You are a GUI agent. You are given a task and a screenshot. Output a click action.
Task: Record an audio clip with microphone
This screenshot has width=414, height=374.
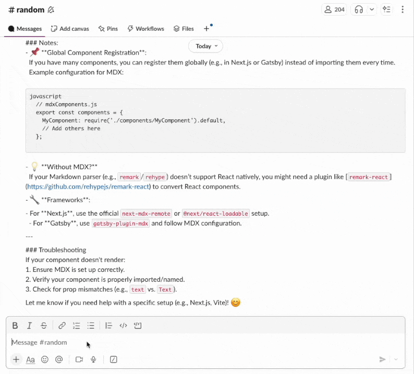(94, 359)
